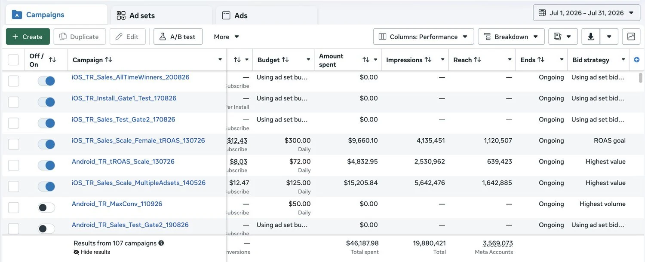The width and height of the screenshot is (645, 262).
Task: Select all campaigns header checkbox
Action: pyautogui.click(x=13, y=60)
